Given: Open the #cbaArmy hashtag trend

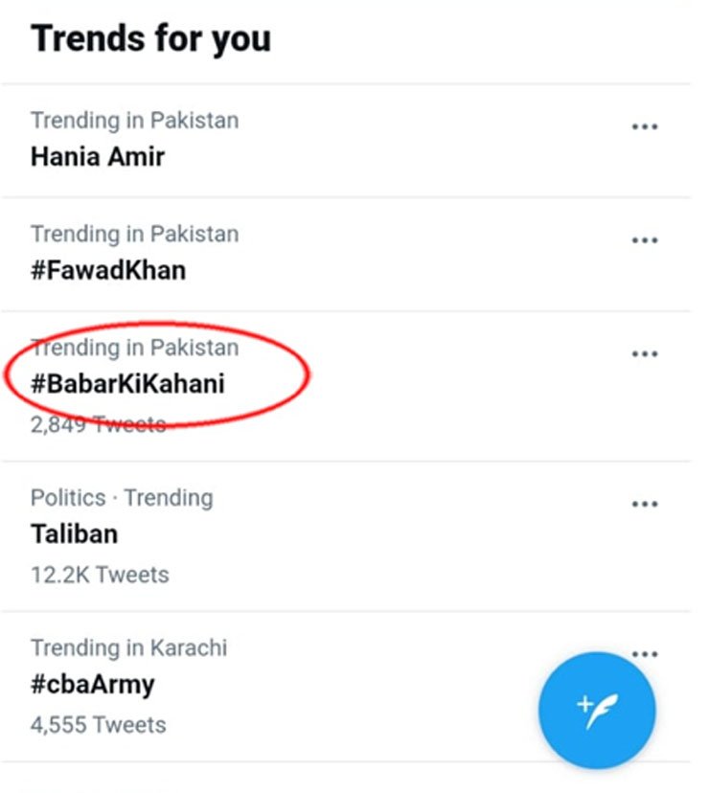Looking at the screenshot, I should (x=92, y=684).
